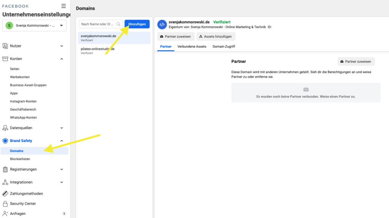Click the Konten section icon
This screenshot has width=389, height=218.
pos(5,59)
